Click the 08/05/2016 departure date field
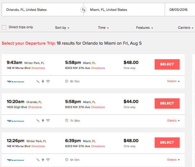 pyautogui.click(x=179, y=10)
